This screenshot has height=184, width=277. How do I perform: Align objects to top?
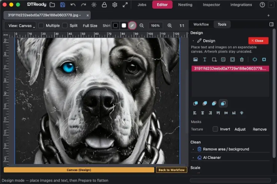click(x=218, y=113)
